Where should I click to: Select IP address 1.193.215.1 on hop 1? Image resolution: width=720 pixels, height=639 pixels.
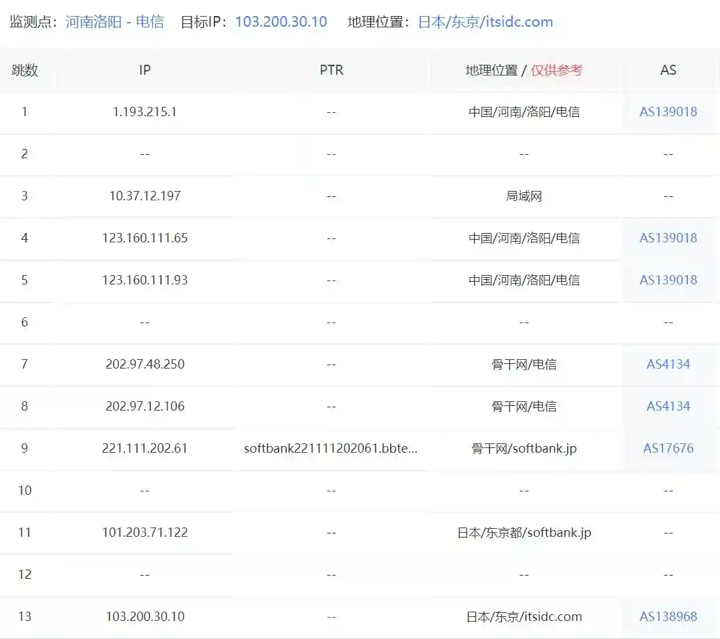click(x=145, y=112)
